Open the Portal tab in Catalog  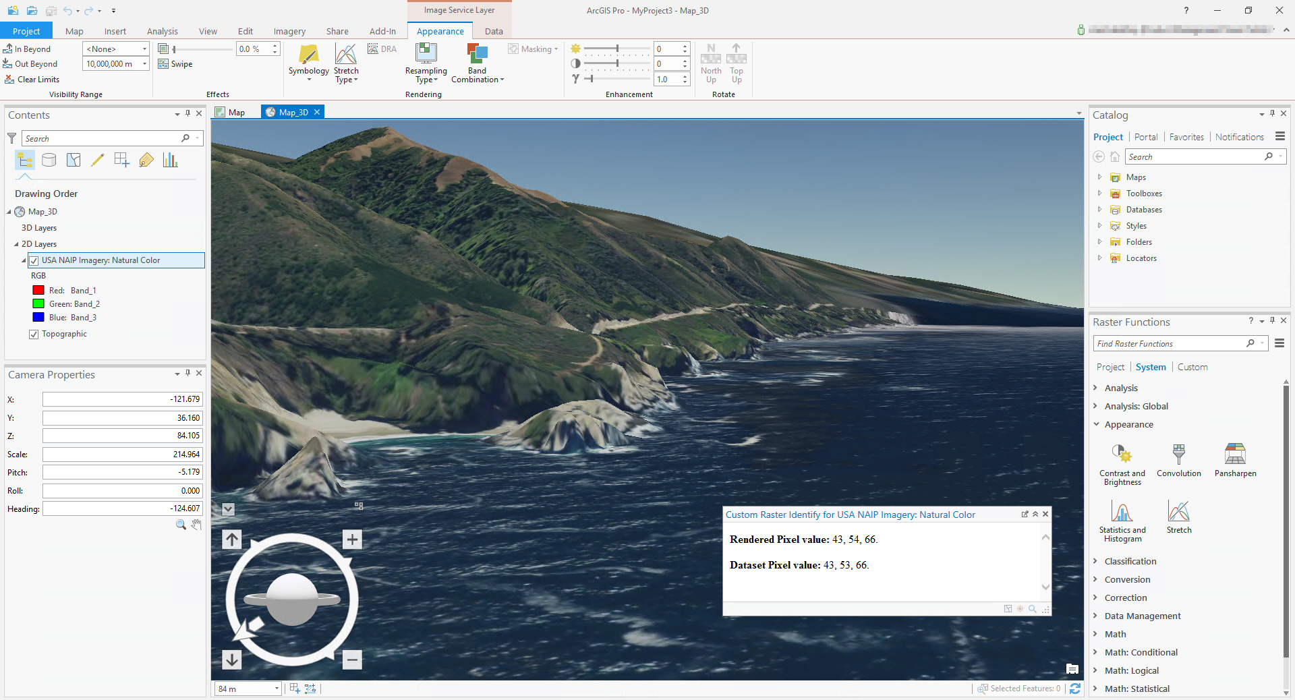pos(1145,137)
